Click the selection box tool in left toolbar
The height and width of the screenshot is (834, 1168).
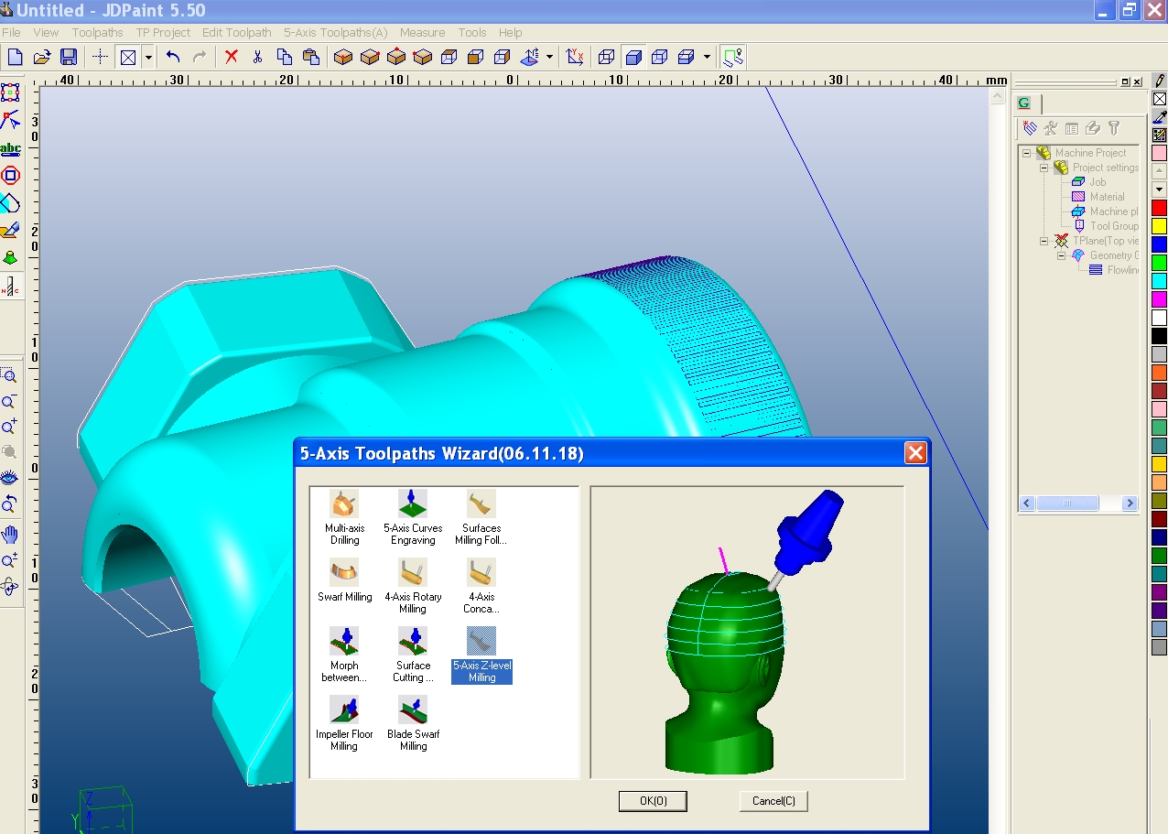[10, 92]
